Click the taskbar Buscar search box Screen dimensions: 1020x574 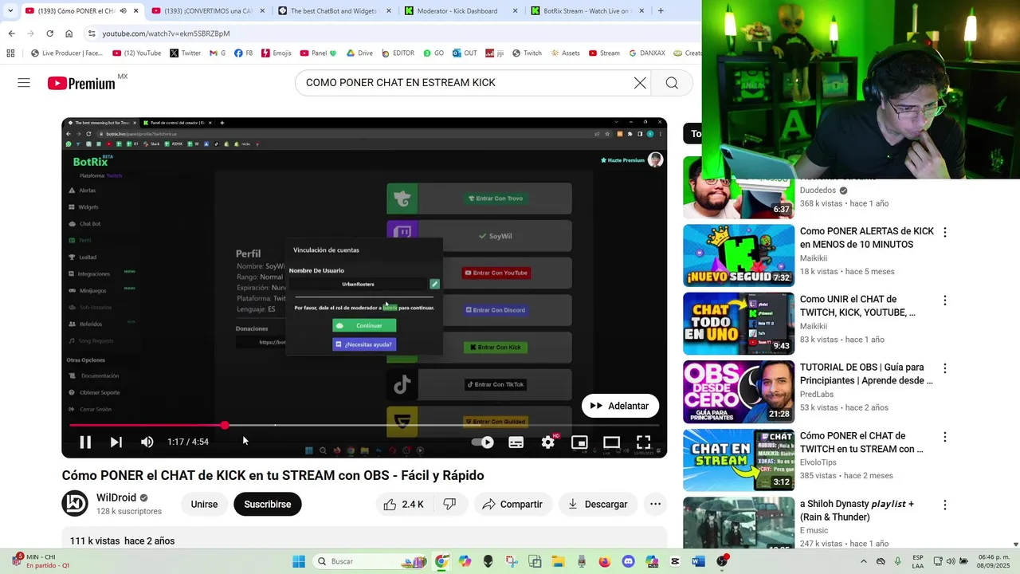pos(371,561)
